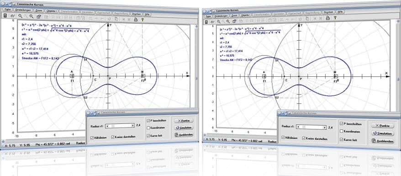Image resolution: width=401 pixels, height=176 pixels.
Task: Click the yellow help pin icon in left window
Action: [142, 20]
